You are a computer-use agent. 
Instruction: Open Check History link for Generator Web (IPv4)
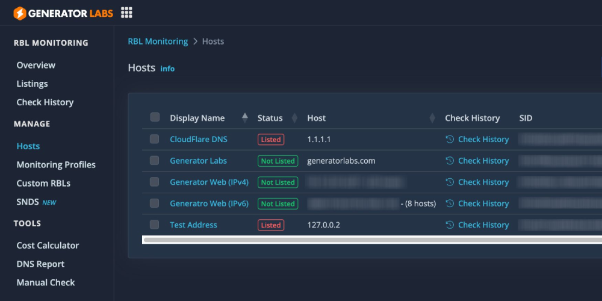click(x=483, y=182)
